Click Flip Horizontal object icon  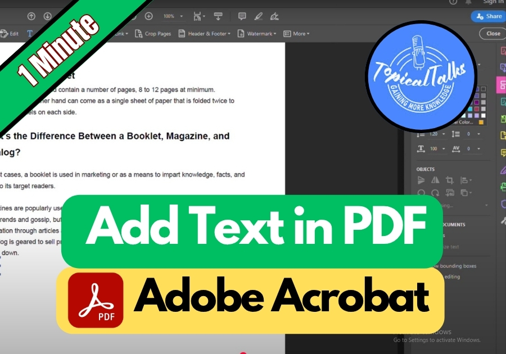click(435, 180)
